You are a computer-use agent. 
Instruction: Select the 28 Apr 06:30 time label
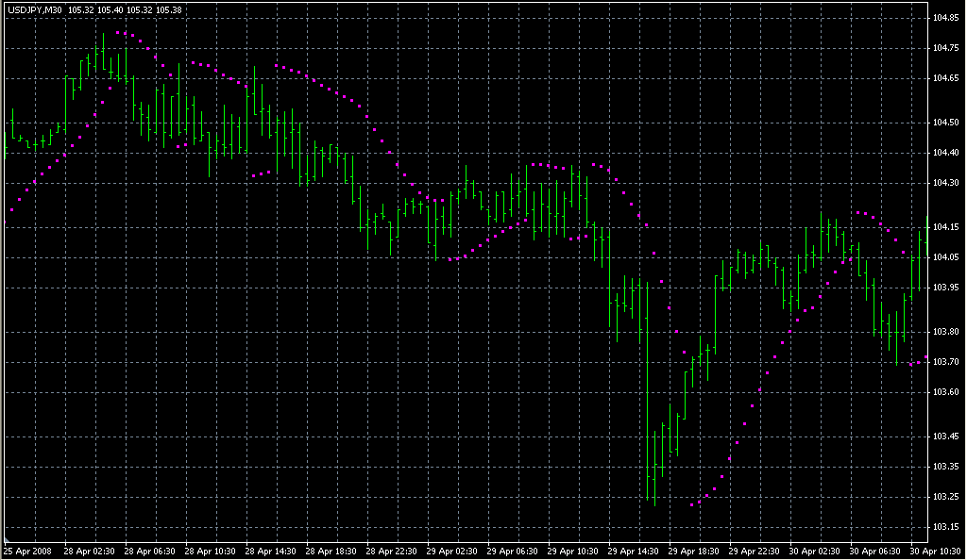tap(151, 551)
